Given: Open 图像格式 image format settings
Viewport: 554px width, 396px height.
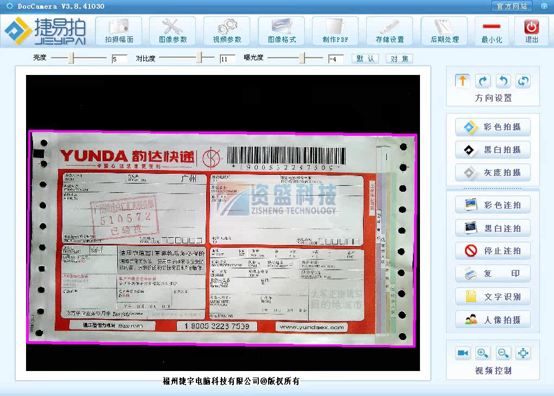Looking at the screenshot, I should tap(281, 31).
